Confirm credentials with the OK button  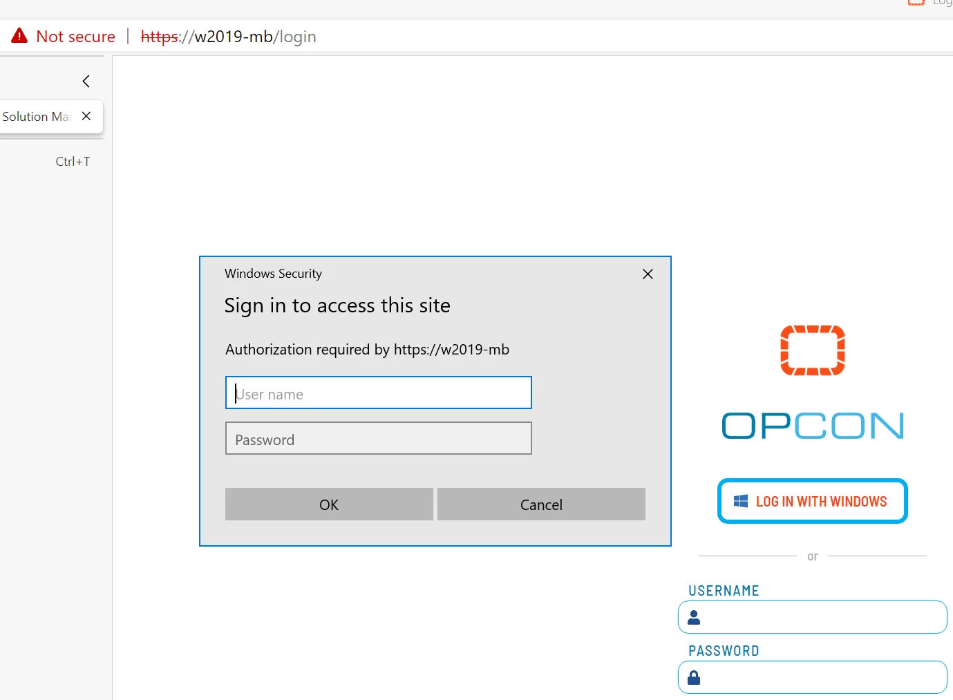(329, 504)
